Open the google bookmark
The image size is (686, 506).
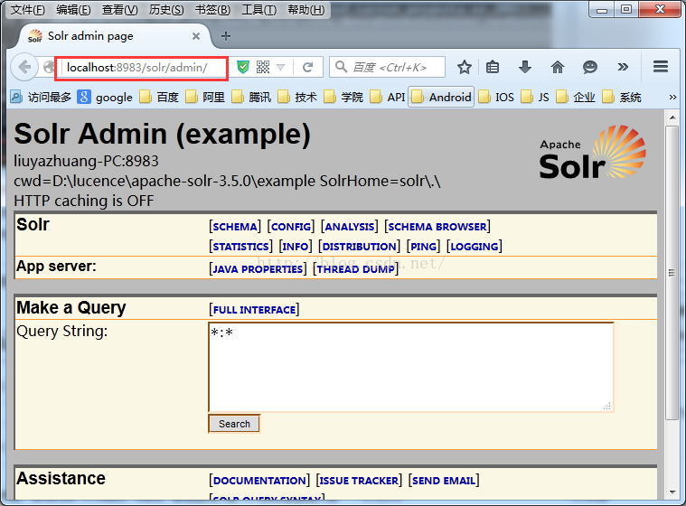105,97
